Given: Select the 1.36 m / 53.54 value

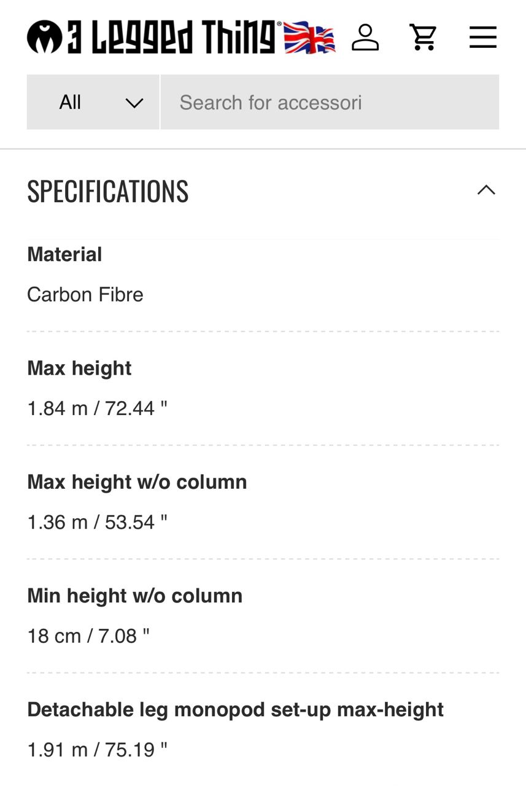Looking at the screenshot, I should [97, 522].
